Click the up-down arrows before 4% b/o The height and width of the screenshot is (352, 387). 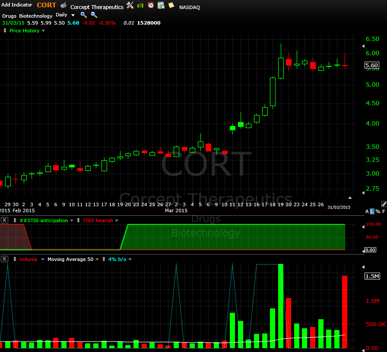point(104,259)
